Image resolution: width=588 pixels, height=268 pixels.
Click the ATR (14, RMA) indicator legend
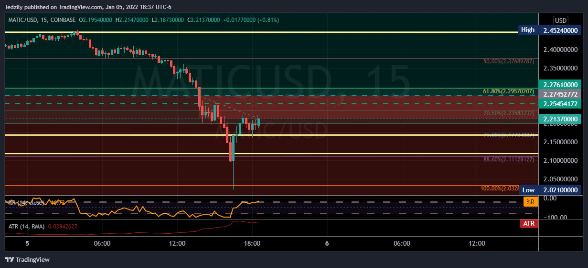26,226
